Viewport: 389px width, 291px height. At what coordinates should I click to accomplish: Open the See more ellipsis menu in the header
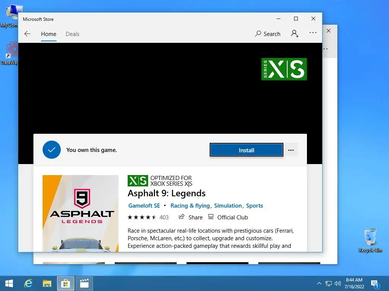click(313, 33)
